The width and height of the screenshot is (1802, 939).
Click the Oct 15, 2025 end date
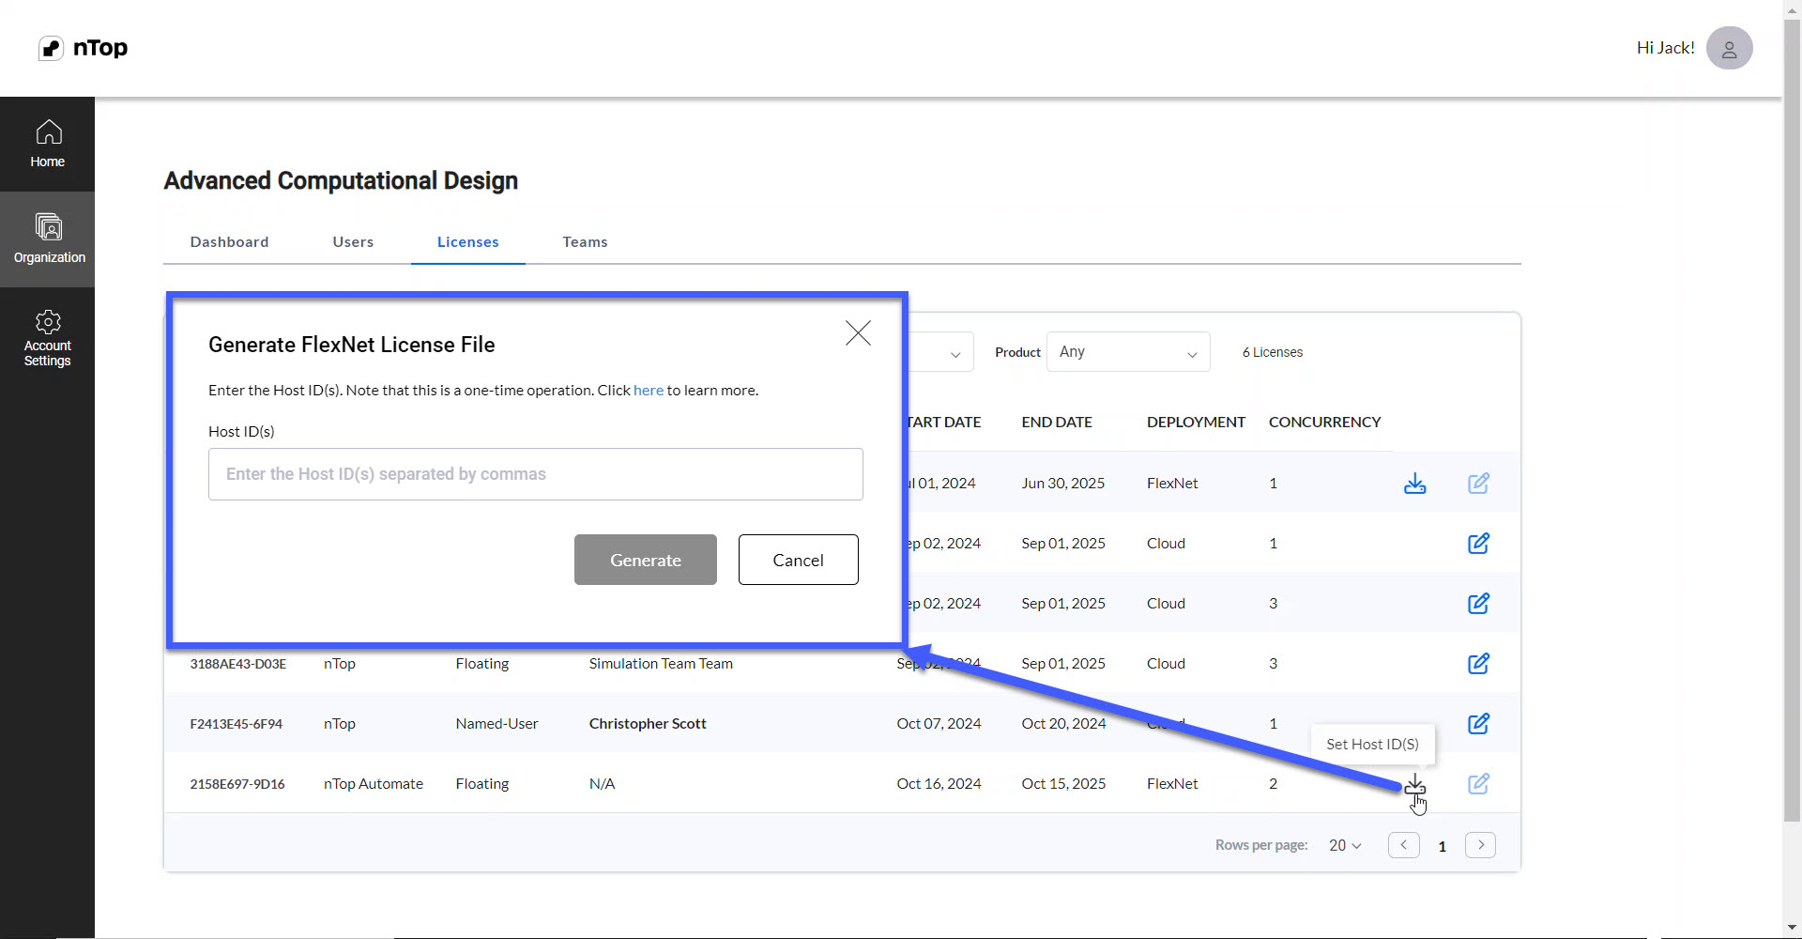pos(1063,784)
